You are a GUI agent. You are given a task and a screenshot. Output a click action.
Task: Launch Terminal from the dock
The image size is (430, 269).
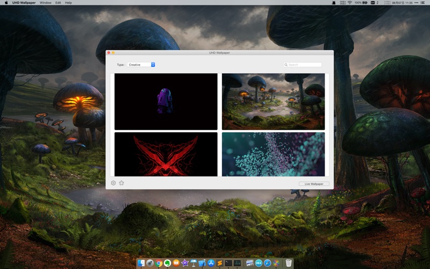(228, 263)
